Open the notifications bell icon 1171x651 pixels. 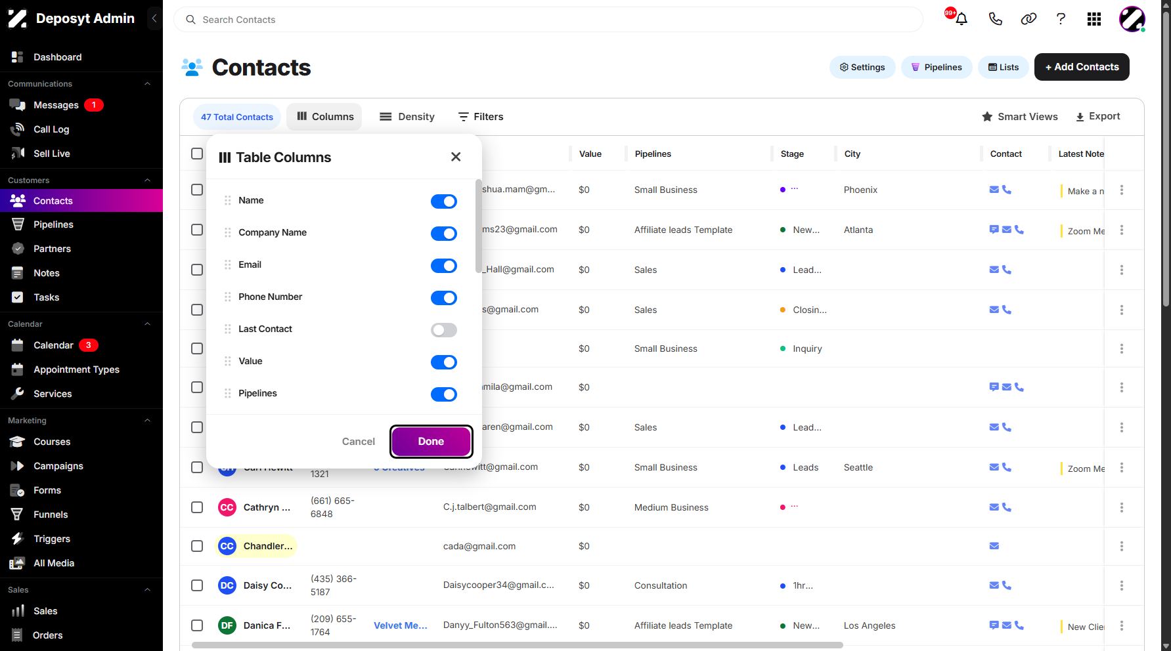coord(961,19)
